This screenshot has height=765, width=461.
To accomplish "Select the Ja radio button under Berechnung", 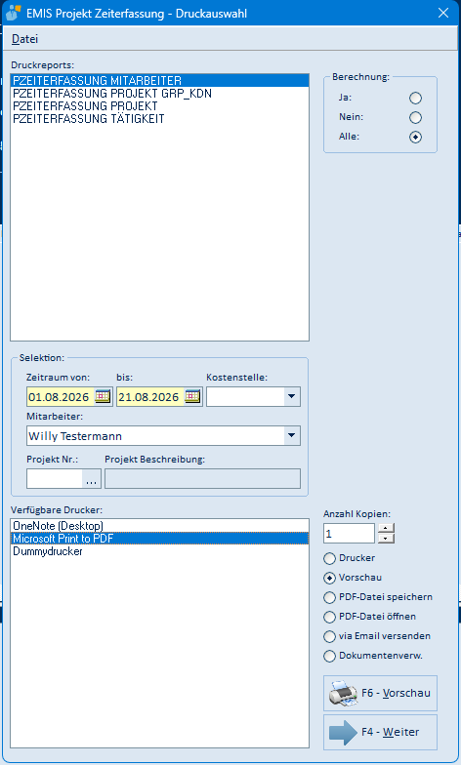I will coord(415,98).
